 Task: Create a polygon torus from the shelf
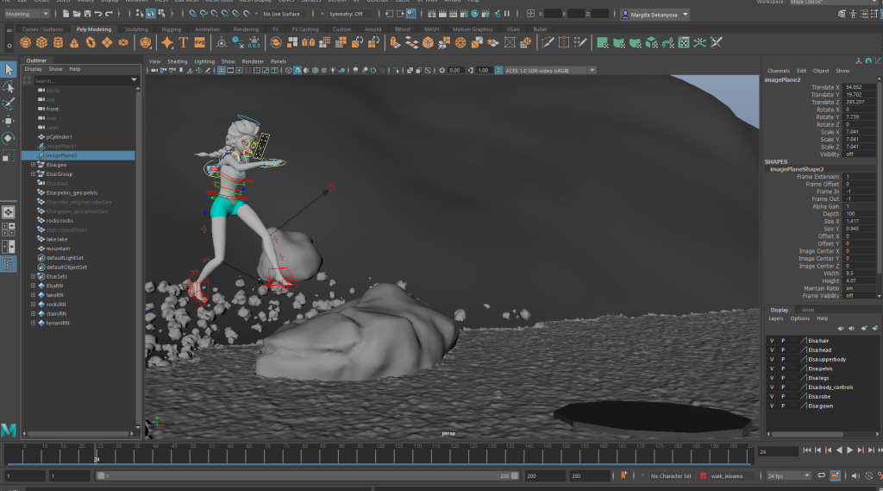pyautogui.click(x=91, y=43)
